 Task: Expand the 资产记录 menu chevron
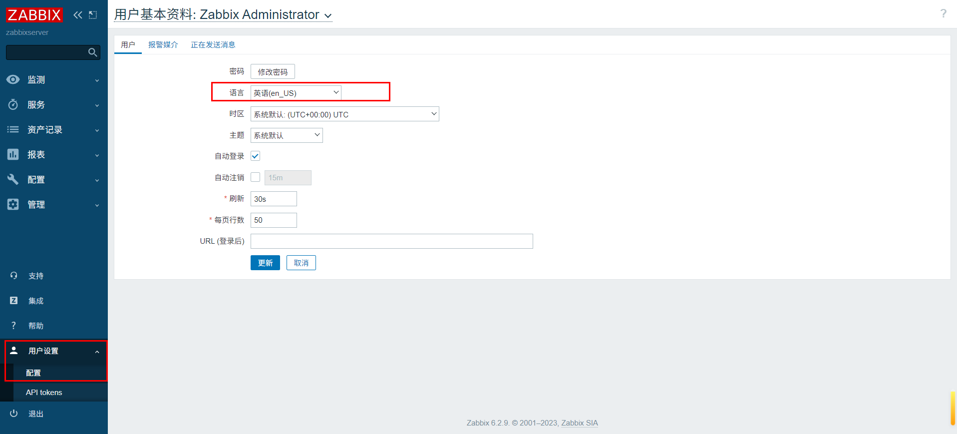pyautogui.click(x=97, y=130)
